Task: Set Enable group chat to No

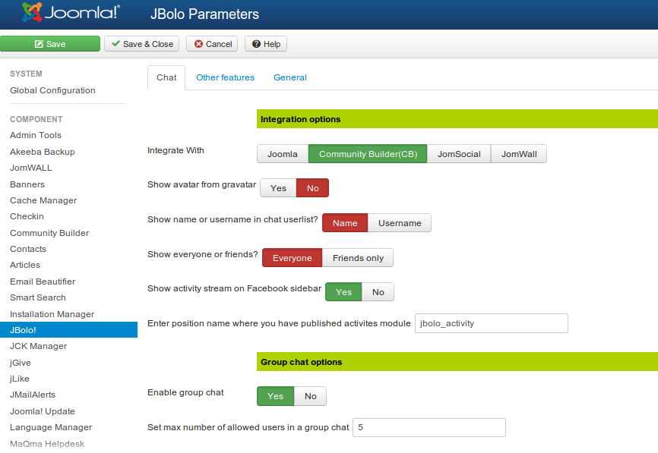Action: coord(310,396)
